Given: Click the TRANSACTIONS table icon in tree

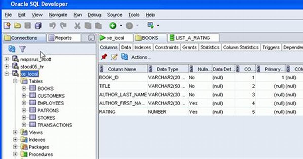Looking at the screenshot, I should [x=32, y=125].
